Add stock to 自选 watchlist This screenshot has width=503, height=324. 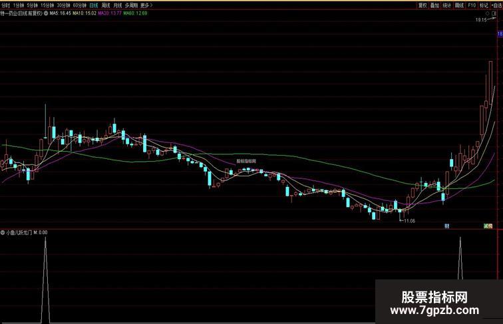pos(497,5)
